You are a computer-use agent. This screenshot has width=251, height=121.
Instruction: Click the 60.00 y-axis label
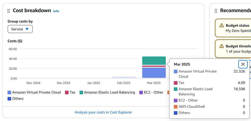13,49
